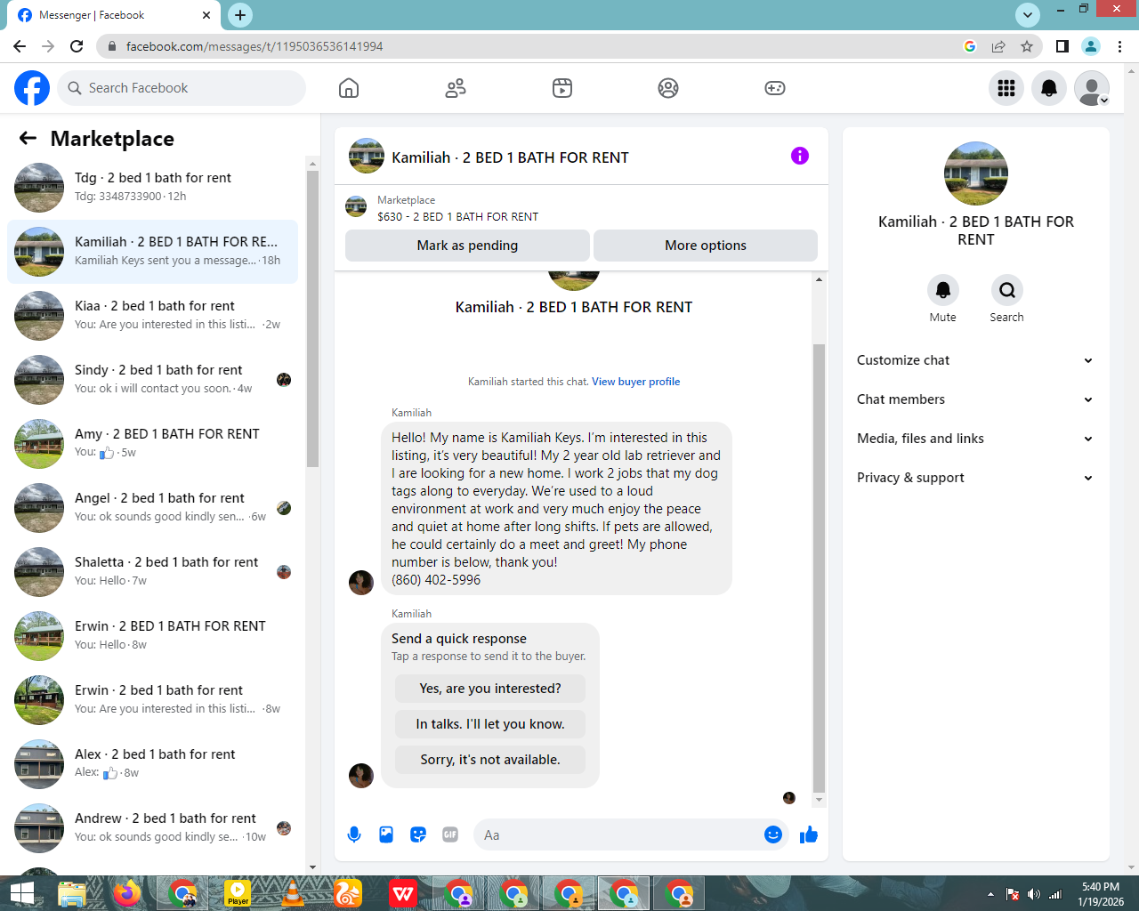Click the Facebook logo

[32, 88]
